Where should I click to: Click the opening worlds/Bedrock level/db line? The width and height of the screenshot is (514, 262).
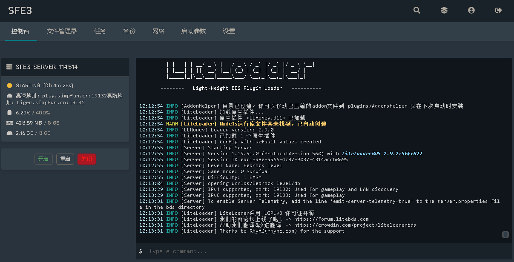coord(219,183)
